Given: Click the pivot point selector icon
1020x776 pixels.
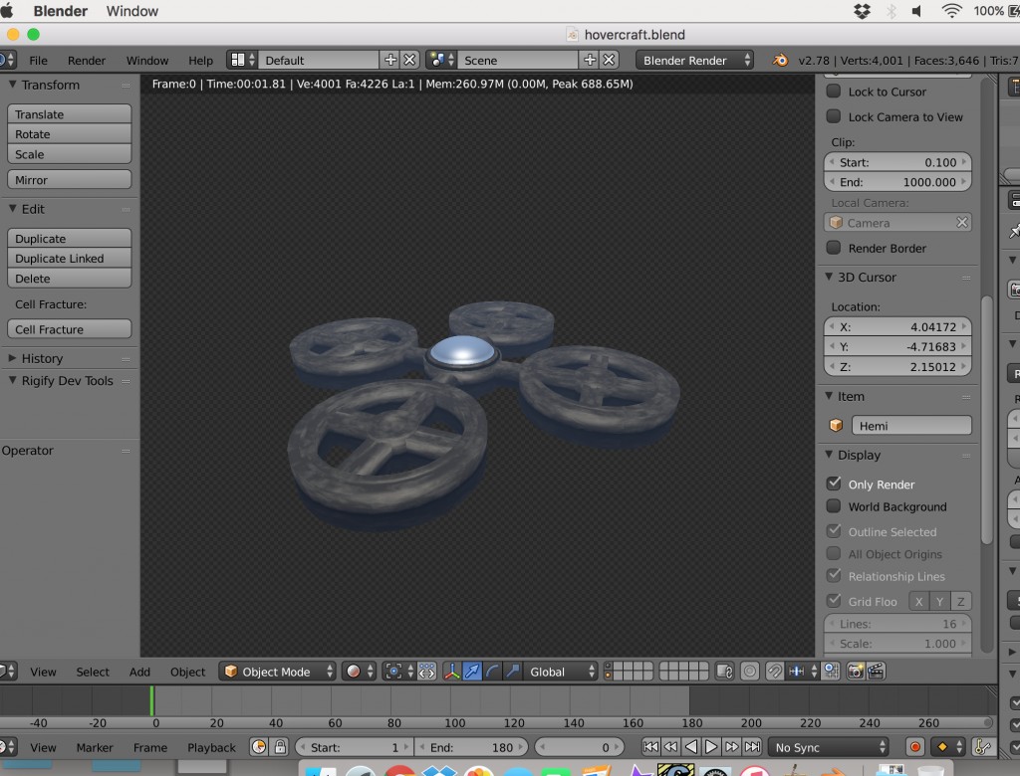Looking at the screenshot, I should pos(394,671).
